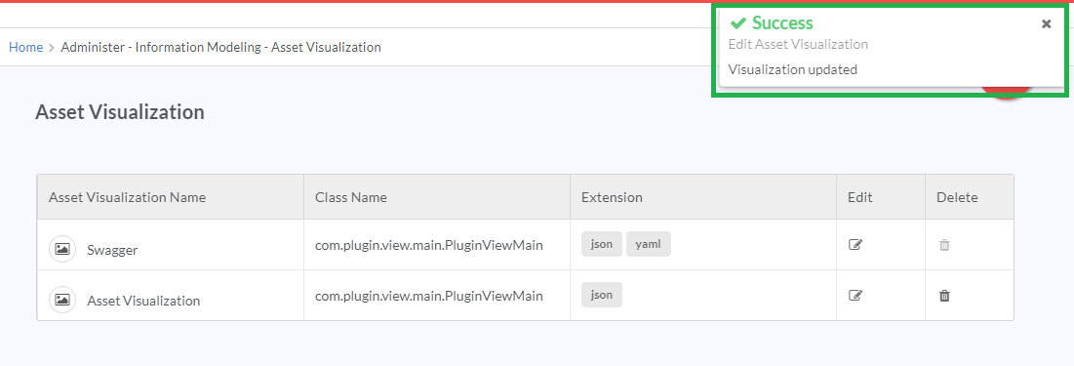Viewport: 1074px width, 366px height.
Task: Go to Home via breadcrumb link
Action: pos(26,47)
